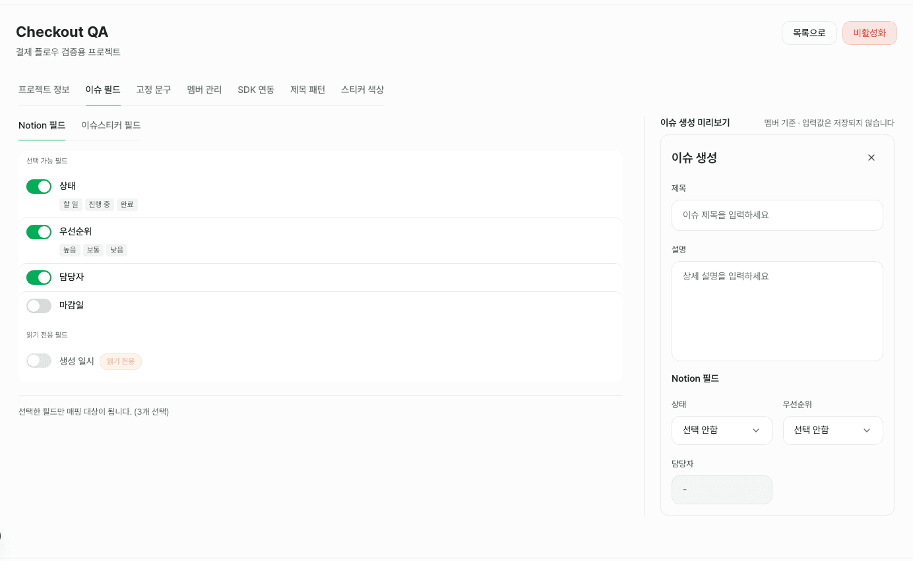Open the 스티커 색상 tab

point(362,90)
